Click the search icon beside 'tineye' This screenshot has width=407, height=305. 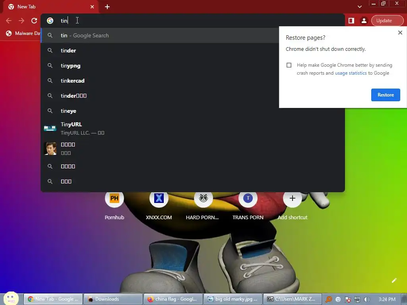(x=50, y=111)
